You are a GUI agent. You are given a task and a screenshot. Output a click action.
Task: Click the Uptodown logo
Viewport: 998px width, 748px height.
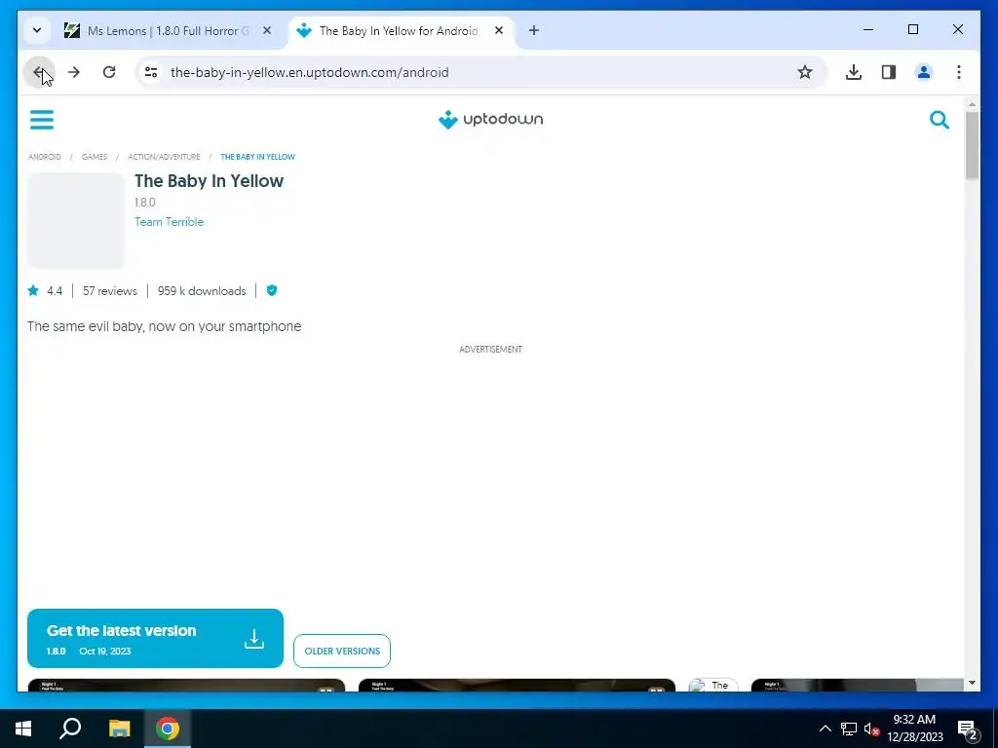(490, 119)
